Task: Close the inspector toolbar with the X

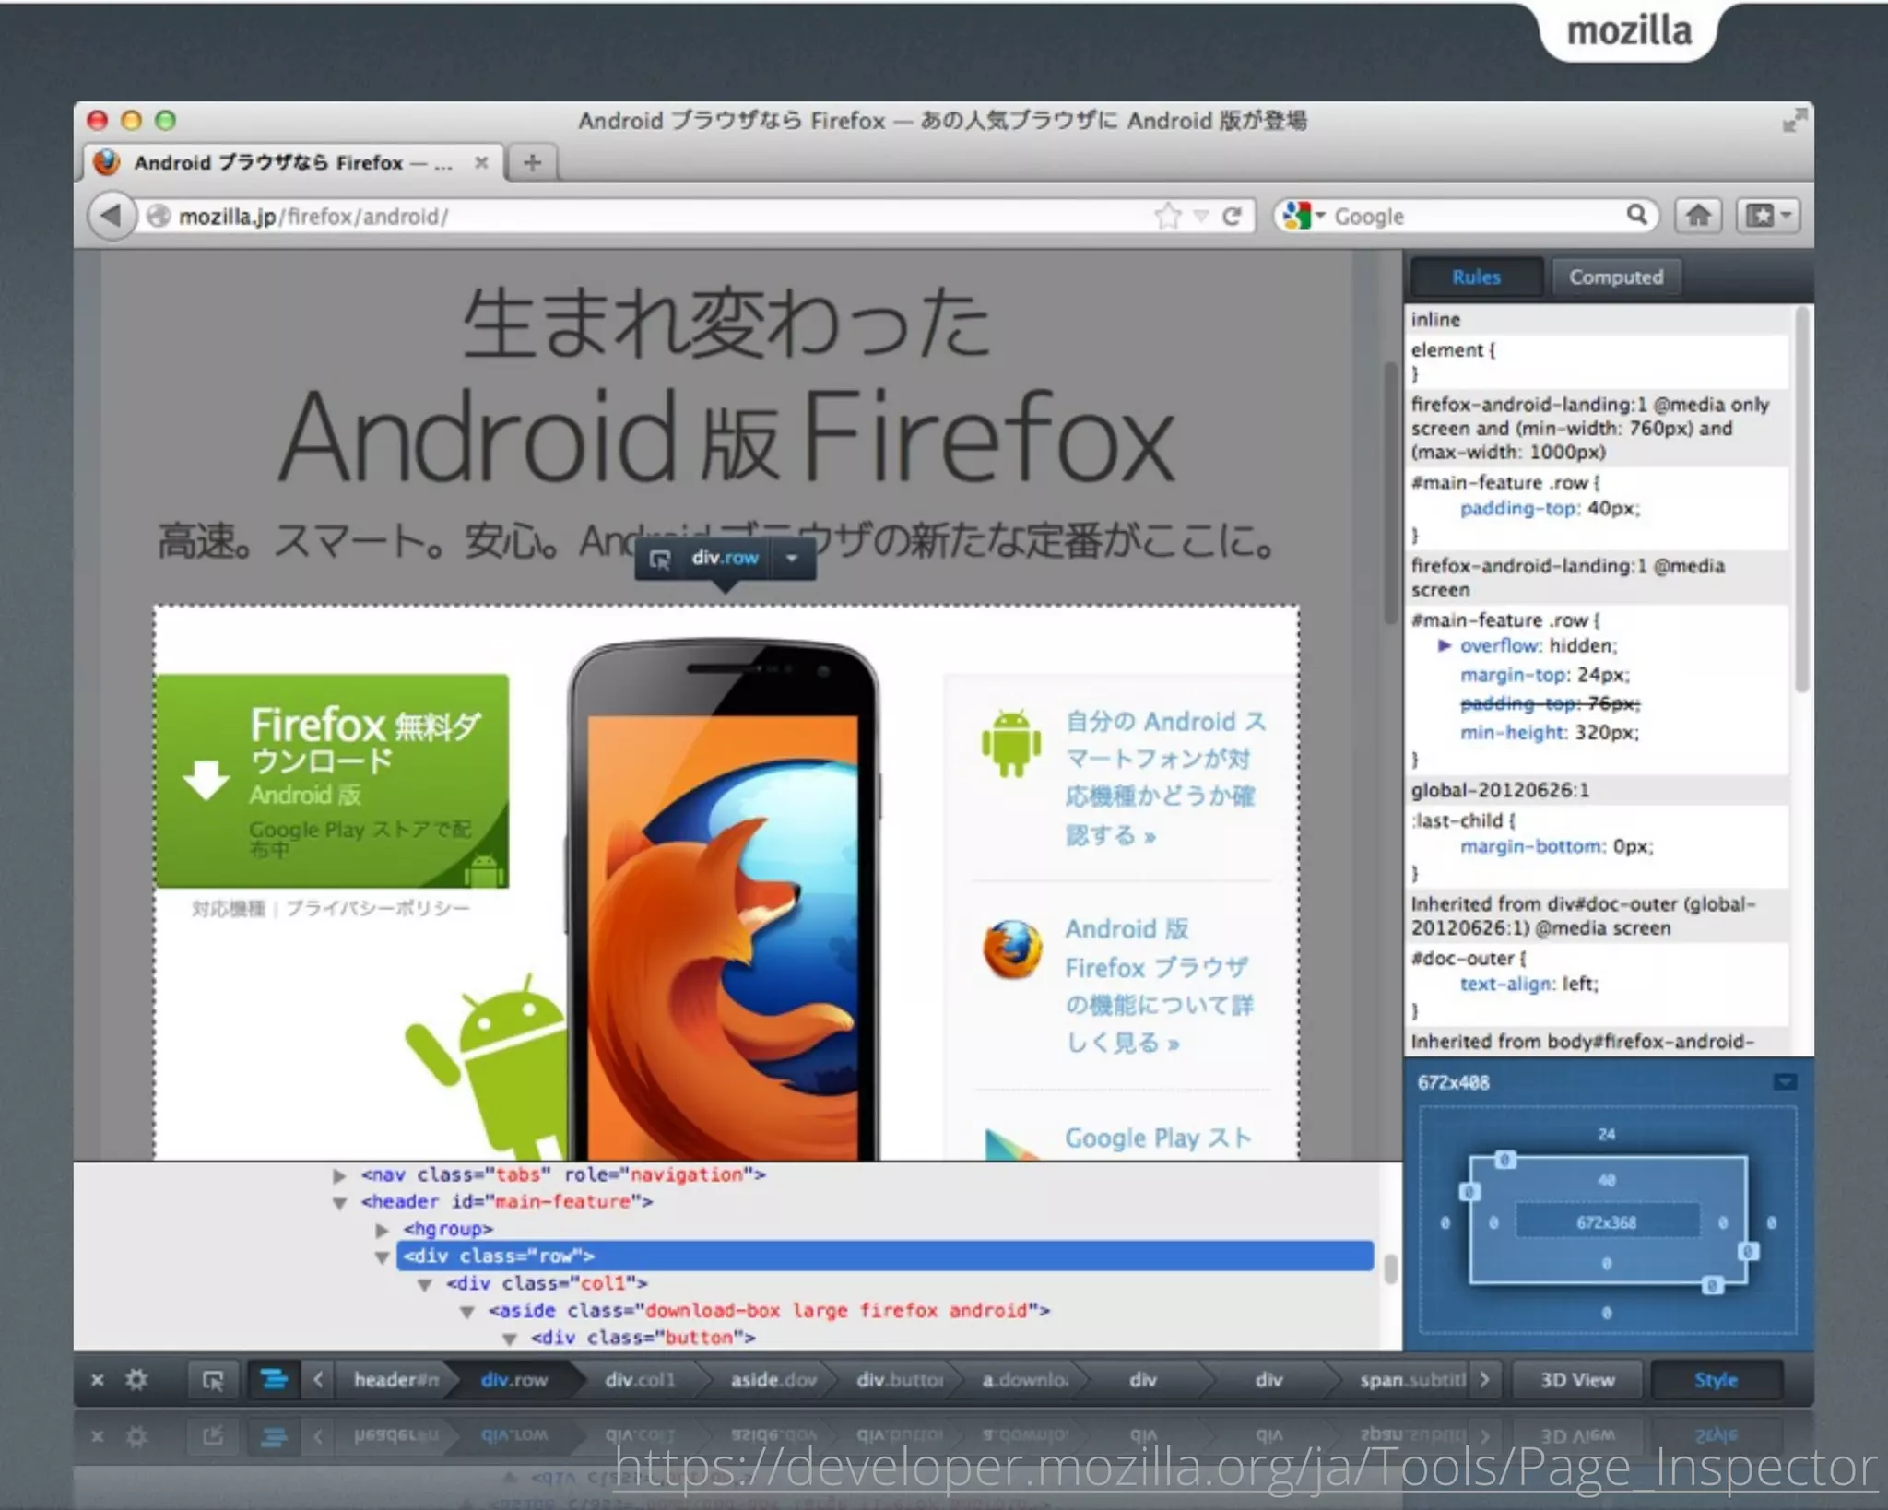Action: 97,1380
